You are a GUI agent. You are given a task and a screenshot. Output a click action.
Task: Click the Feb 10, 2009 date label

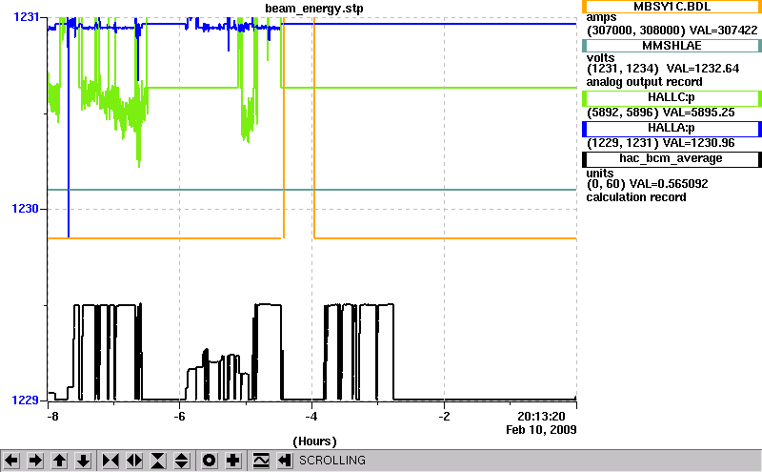(x=541, y=430)
